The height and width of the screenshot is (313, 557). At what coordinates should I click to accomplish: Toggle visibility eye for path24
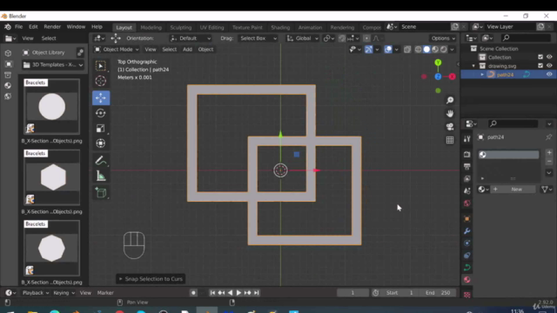coord(549,75)
